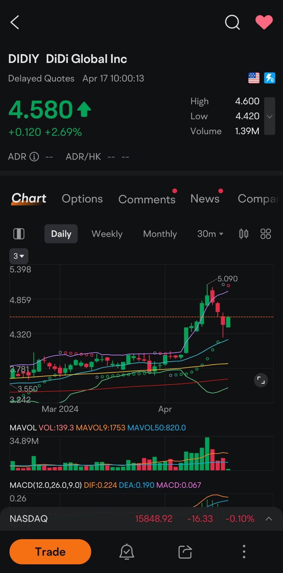Open the partially visible Company tab
This screenshot has width=283, height=573.
coord(258,199)
